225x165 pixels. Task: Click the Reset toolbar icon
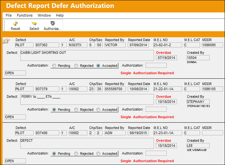[x=15, y=24]
